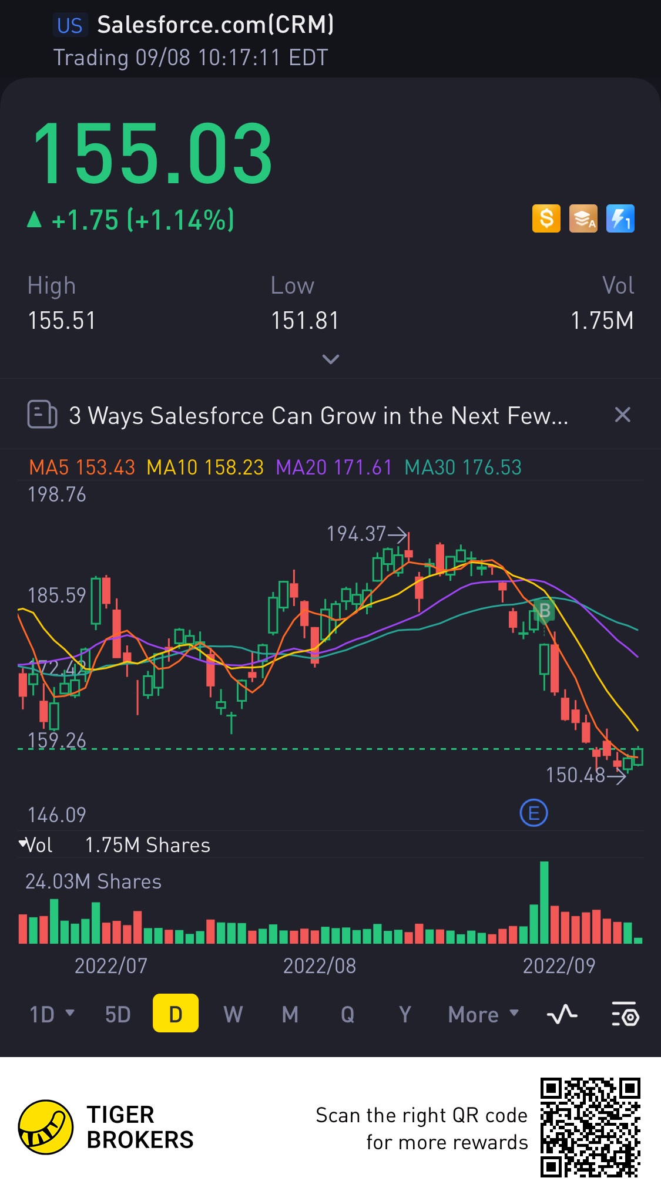The image size is (661, 1198).
Task: Open the 1D timeframe dropdown
Action: pyautogui.click(x=52, y=1014)
